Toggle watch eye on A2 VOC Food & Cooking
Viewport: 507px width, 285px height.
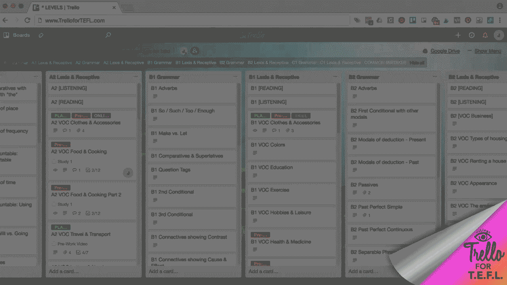55,170
